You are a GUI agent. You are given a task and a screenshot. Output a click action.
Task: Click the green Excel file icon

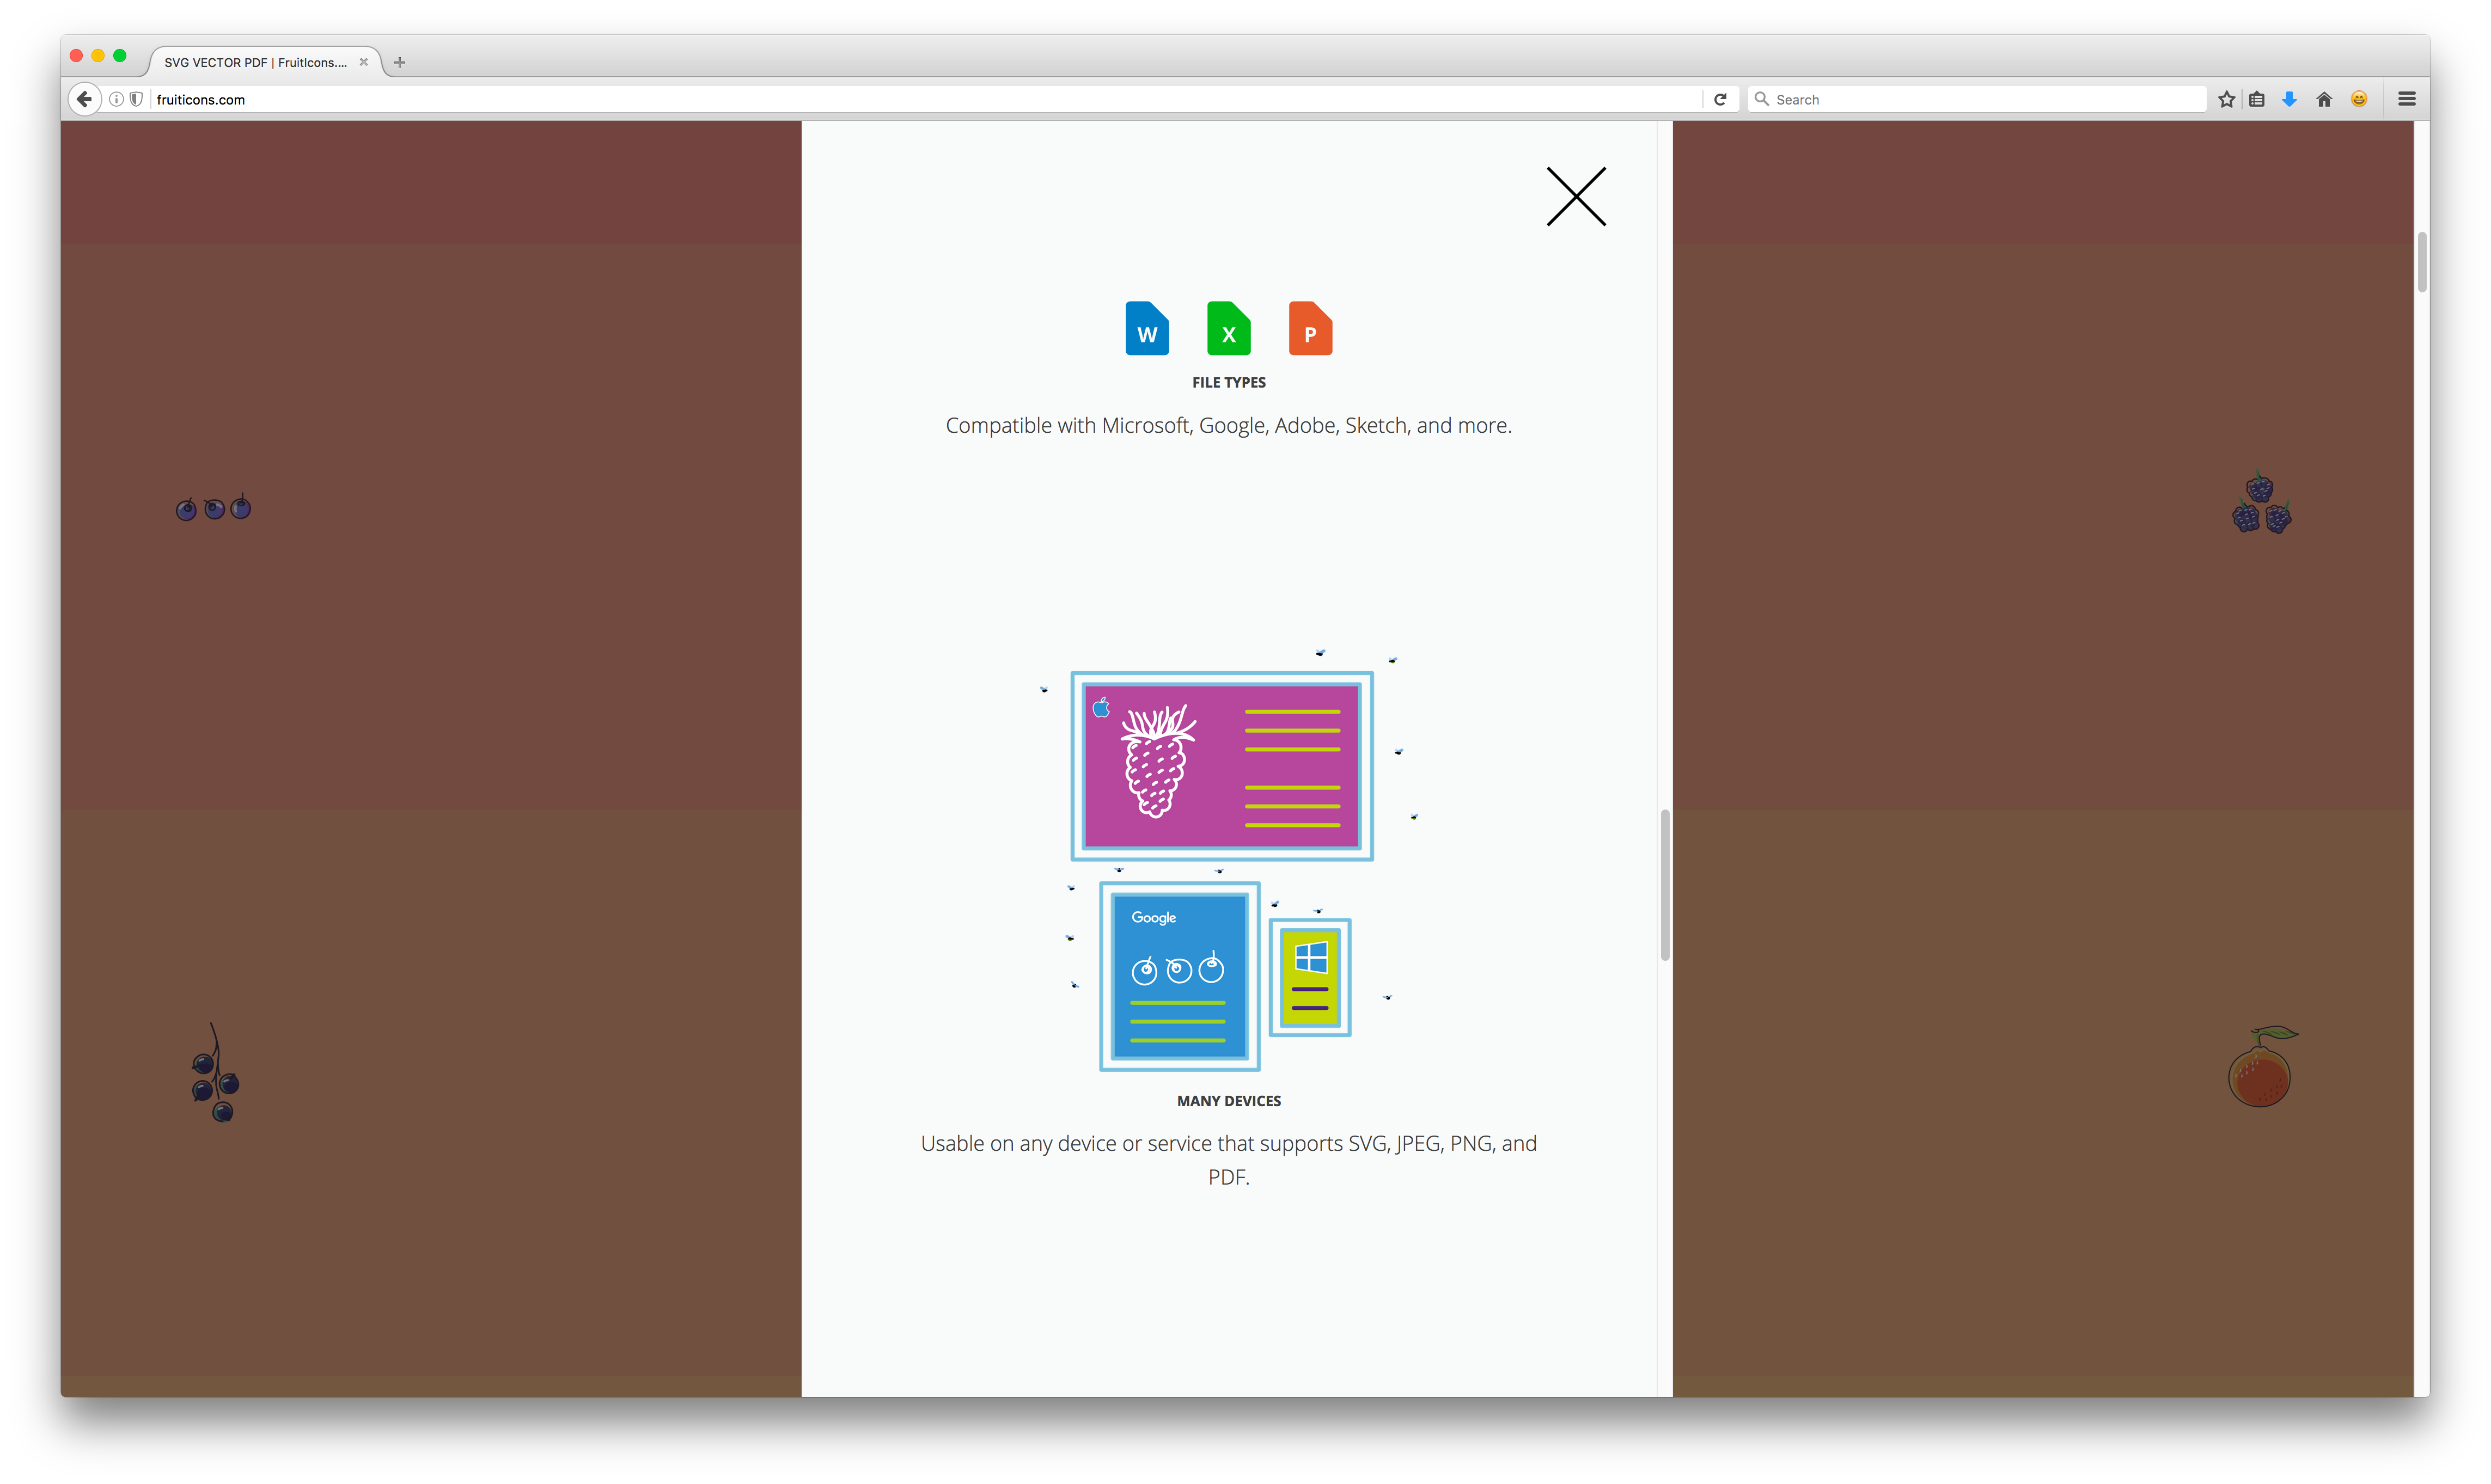(1229, 329)
